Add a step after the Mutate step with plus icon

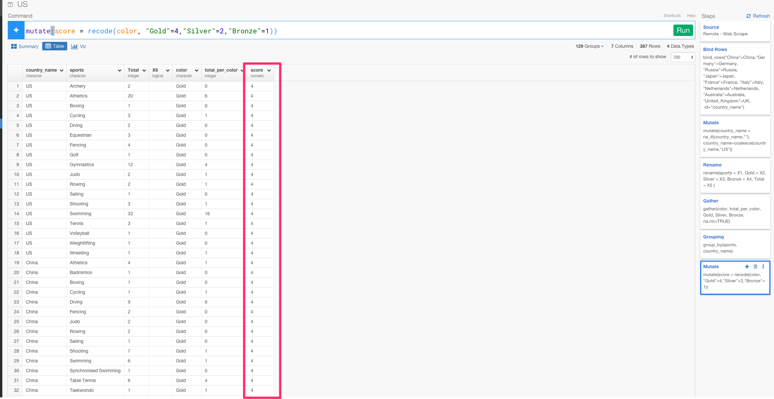tap(747, 267)
